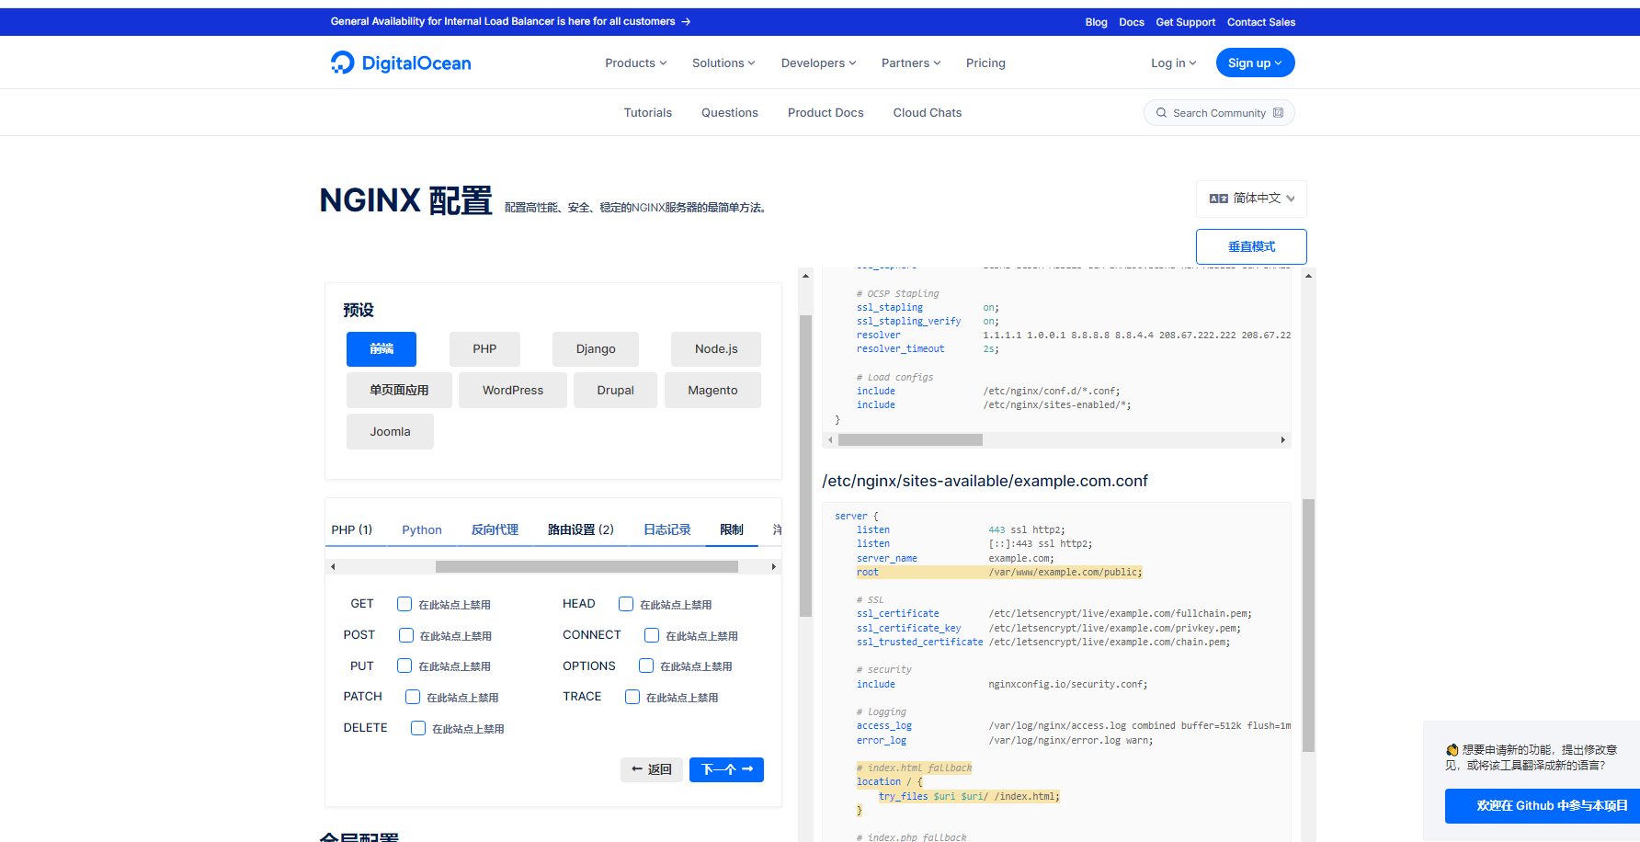Toggle TRACE method disable checkbox
The width and height of the screenshot is (1640, 842).
point(632,697)
